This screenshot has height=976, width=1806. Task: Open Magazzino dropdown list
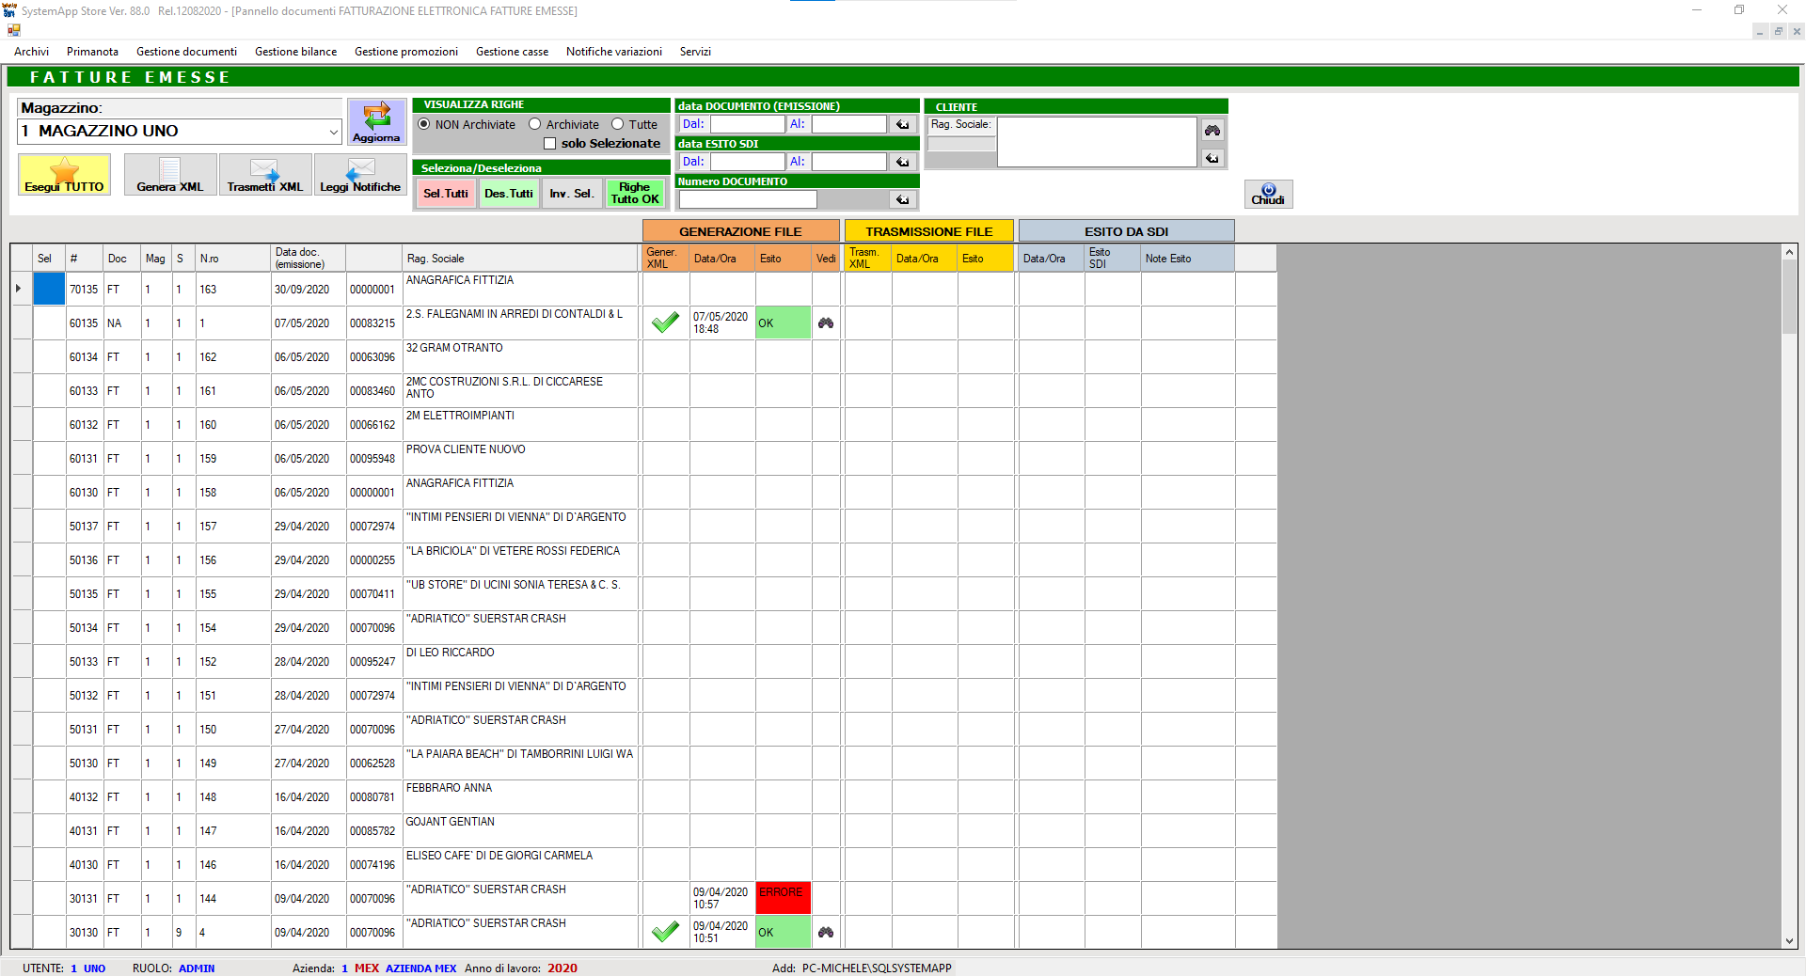click(333, 132)
